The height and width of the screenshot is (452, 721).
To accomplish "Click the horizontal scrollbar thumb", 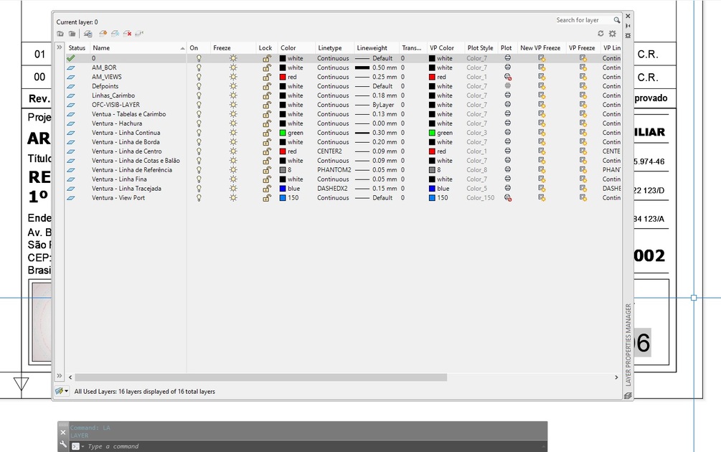I will pyautogui.click(x=260, y=377).
